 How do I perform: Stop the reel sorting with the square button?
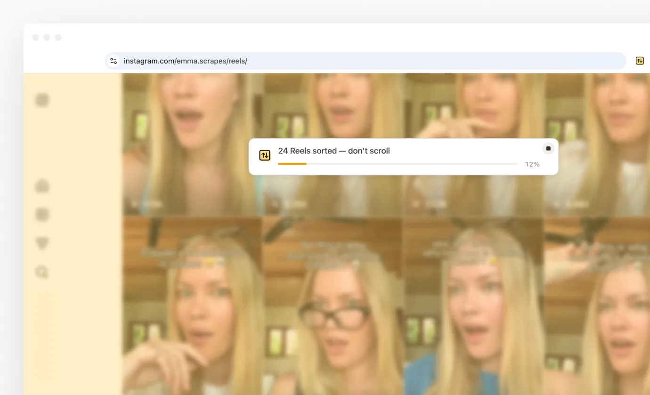click(x=548, y=149)
